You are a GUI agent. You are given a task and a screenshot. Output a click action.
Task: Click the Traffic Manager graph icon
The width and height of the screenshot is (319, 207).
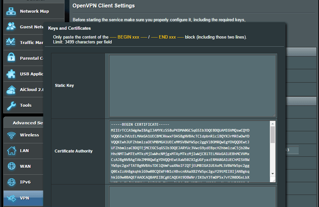(11, 42)
